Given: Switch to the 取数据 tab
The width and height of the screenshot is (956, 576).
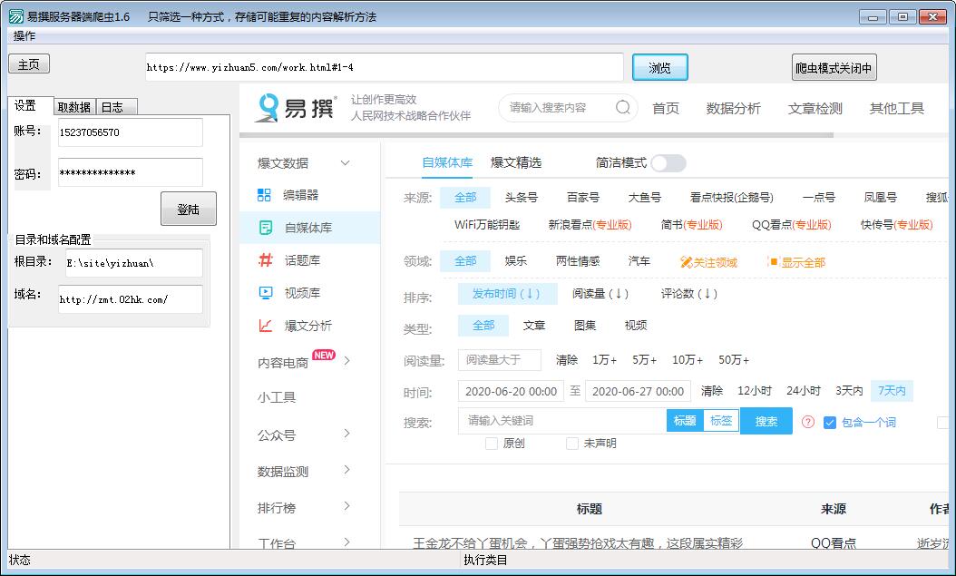Looking at the screenshot, I should pyautogui.click(x=74, y=107).
